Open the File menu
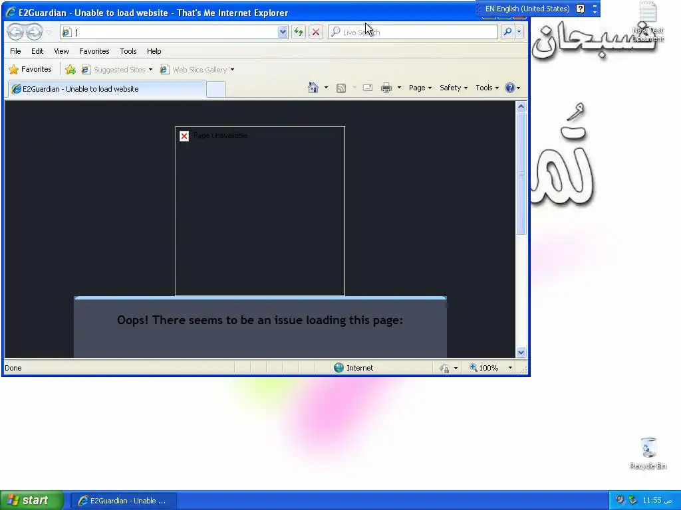Screen dimensions: 681x510 coord(15,51)
